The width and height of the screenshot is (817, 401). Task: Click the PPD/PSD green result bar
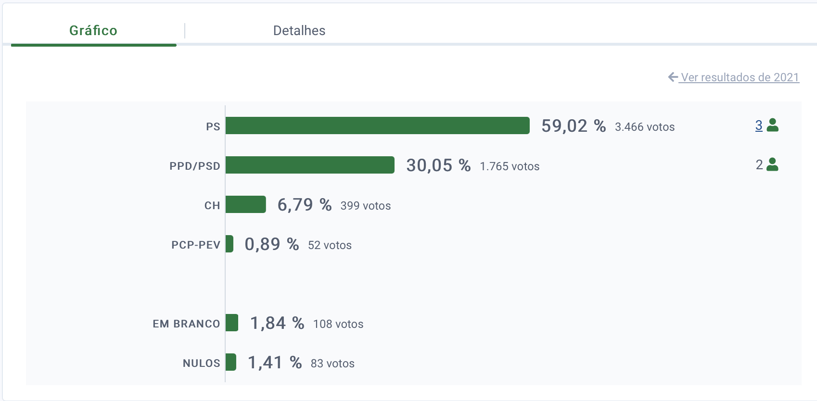pyautogui.click(x=310, y=165)
